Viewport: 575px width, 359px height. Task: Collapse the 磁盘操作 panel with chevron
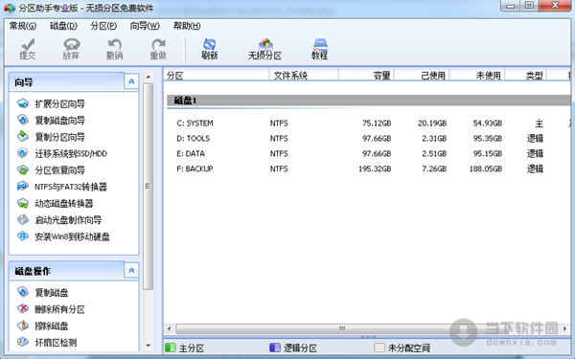[x=131, y=271]
